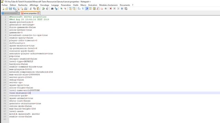Click the line server-port=25565
220x123 pixels.
[x=21, y=77]
